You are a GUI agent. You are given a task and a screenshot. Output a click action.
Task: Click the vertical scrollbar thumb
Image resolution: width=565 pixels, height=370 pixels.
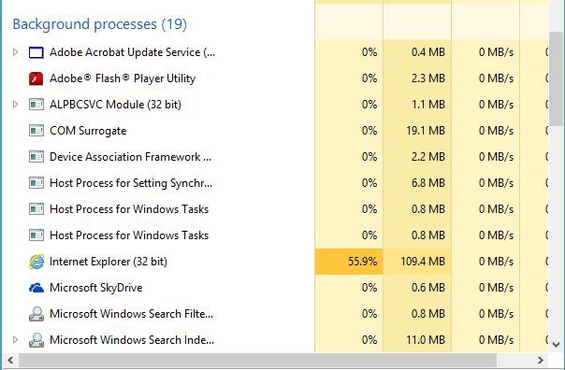click(557, 78)
